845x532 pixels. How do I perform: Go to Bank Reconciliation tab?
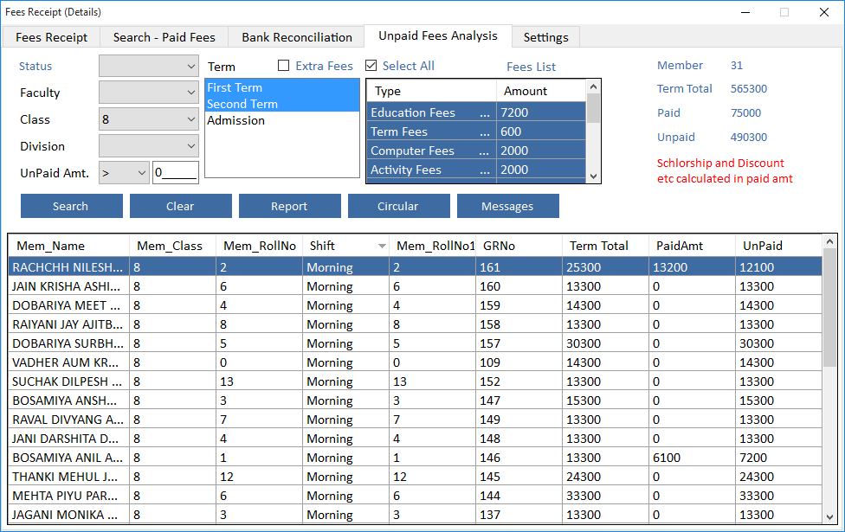296,37
